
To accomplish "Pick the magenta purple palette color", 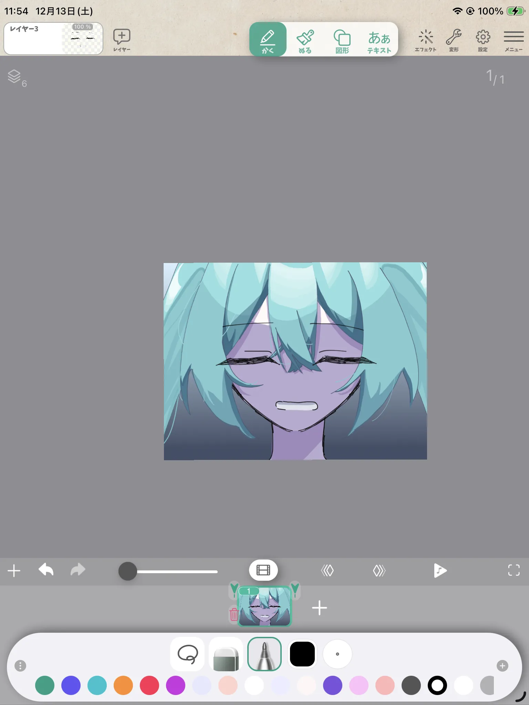I will pos(176,685).
